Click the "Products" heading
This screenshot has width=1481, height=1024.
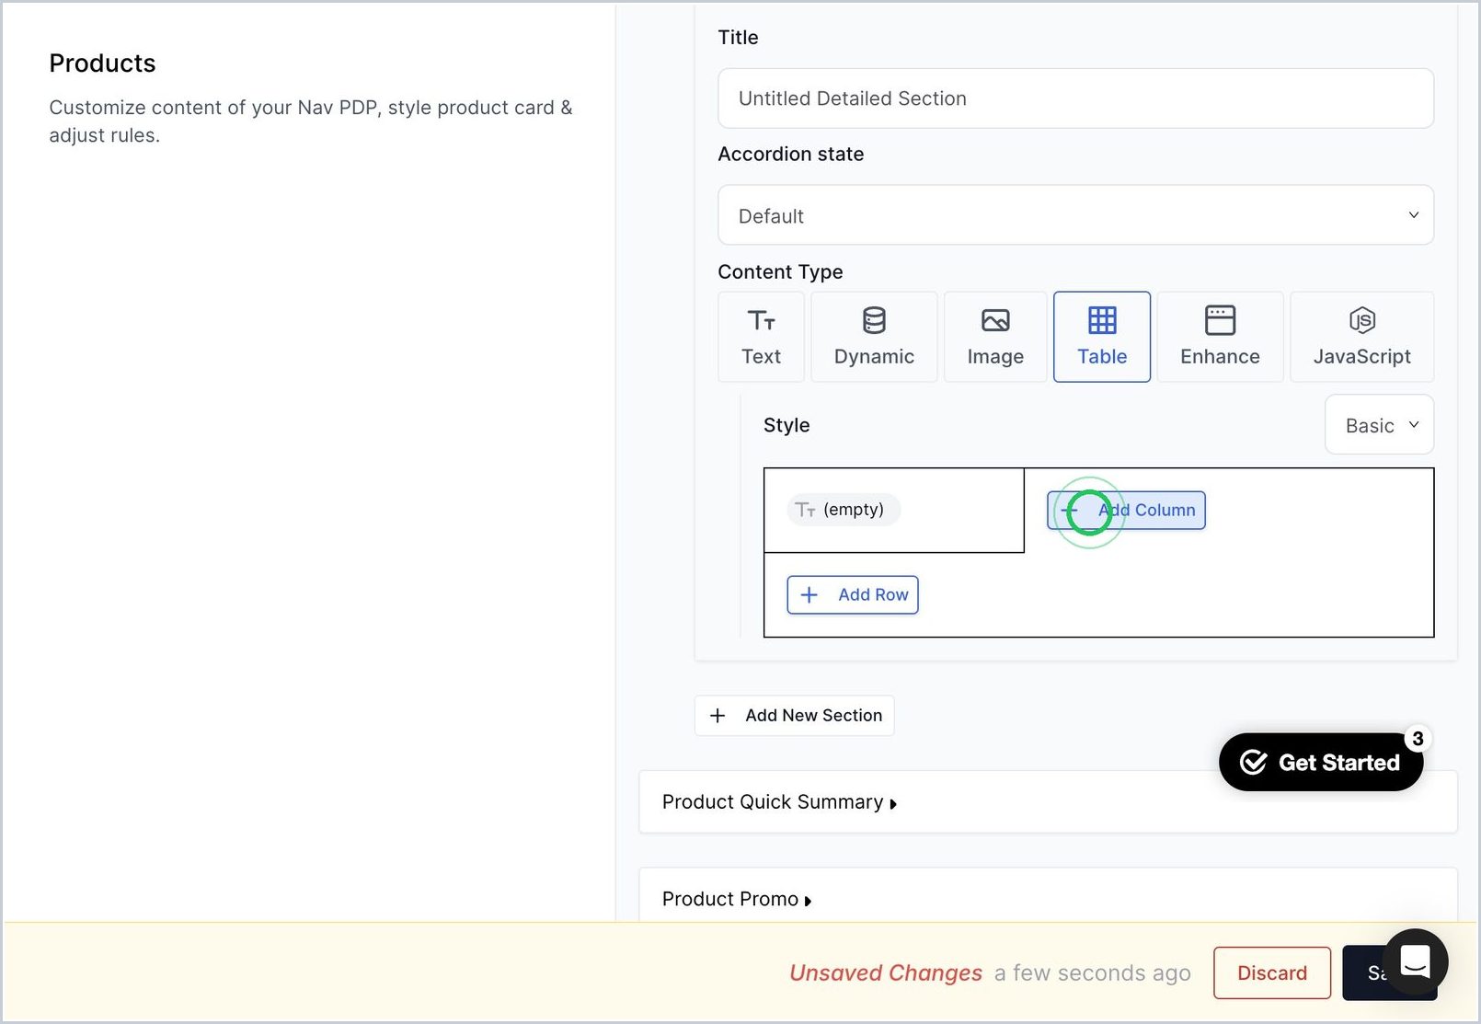point(102,63)
